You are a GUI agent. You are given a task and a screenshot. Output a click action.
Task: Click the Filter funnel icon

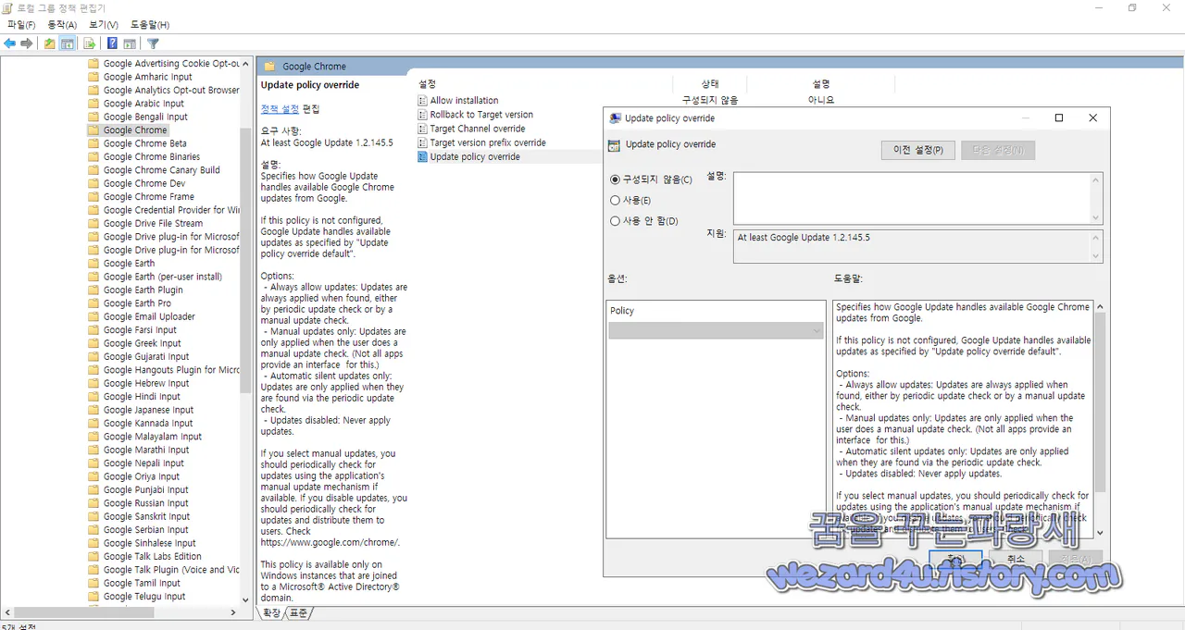[153, 43]
